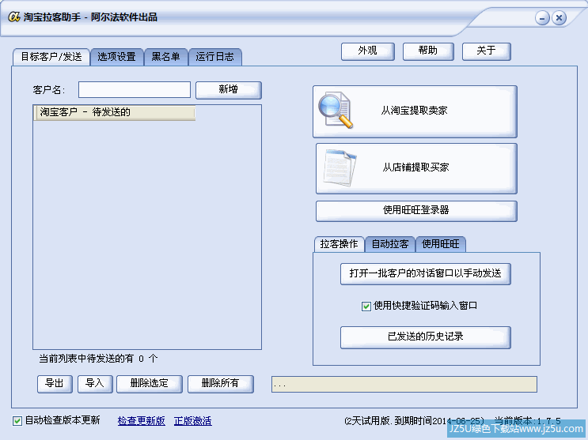588x440 pixels.
Task: Click the 检查更新版 link
Action: [x=142, y=421]
